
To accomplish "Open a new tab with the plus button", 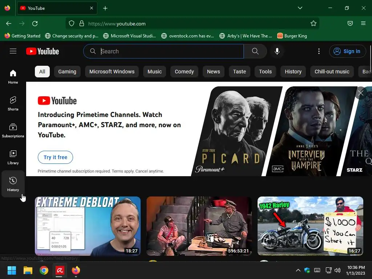I will (105, 8).
